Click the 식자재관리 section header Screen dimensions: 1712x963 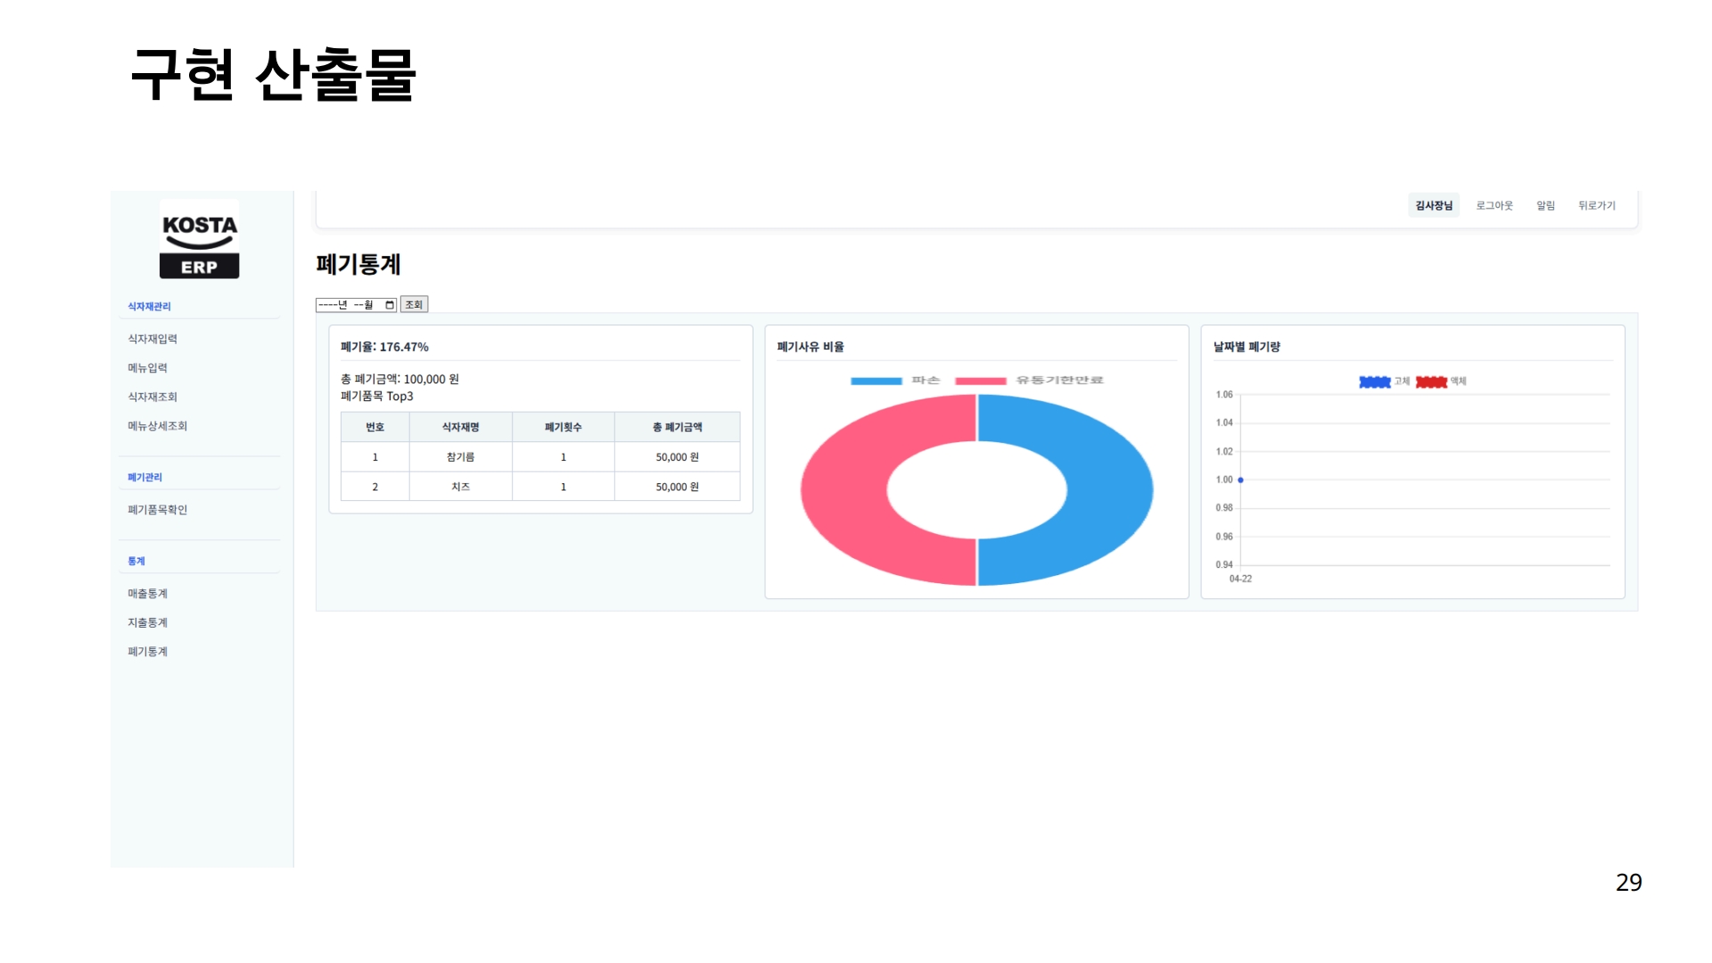pos(149,307)
